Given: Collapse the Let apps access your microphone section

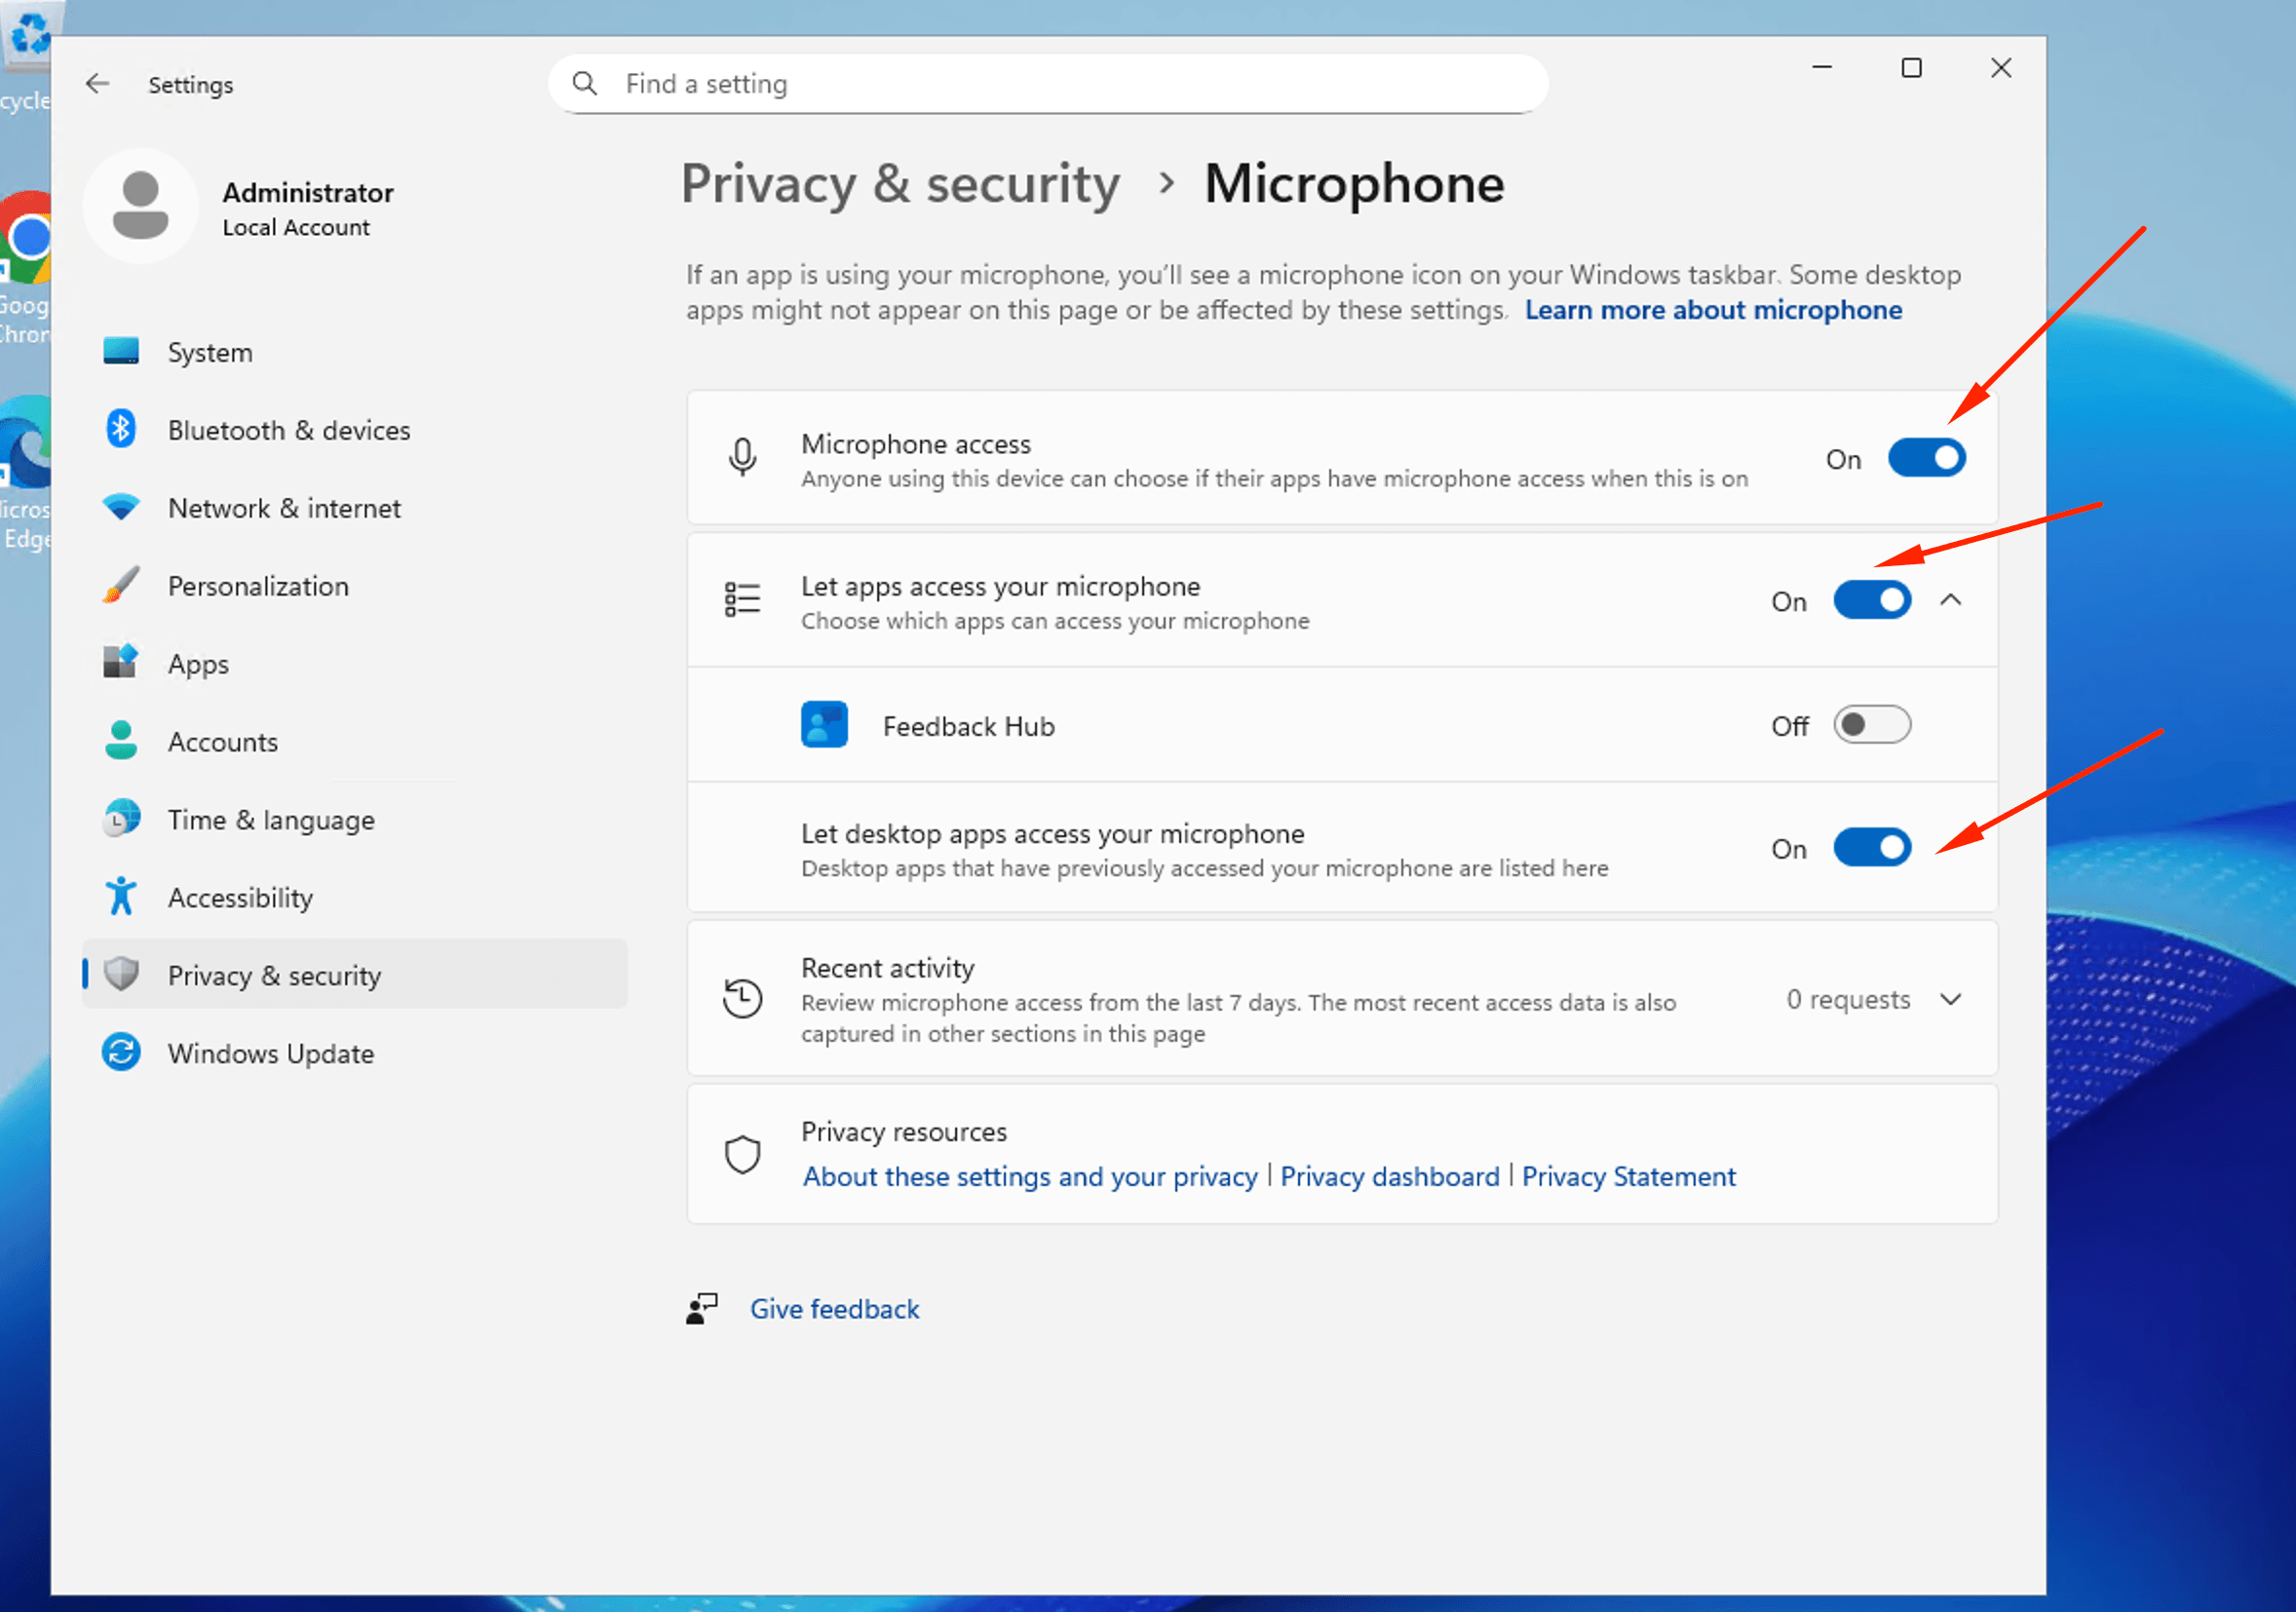Looking at the screenshot, I should [1950, 601].
